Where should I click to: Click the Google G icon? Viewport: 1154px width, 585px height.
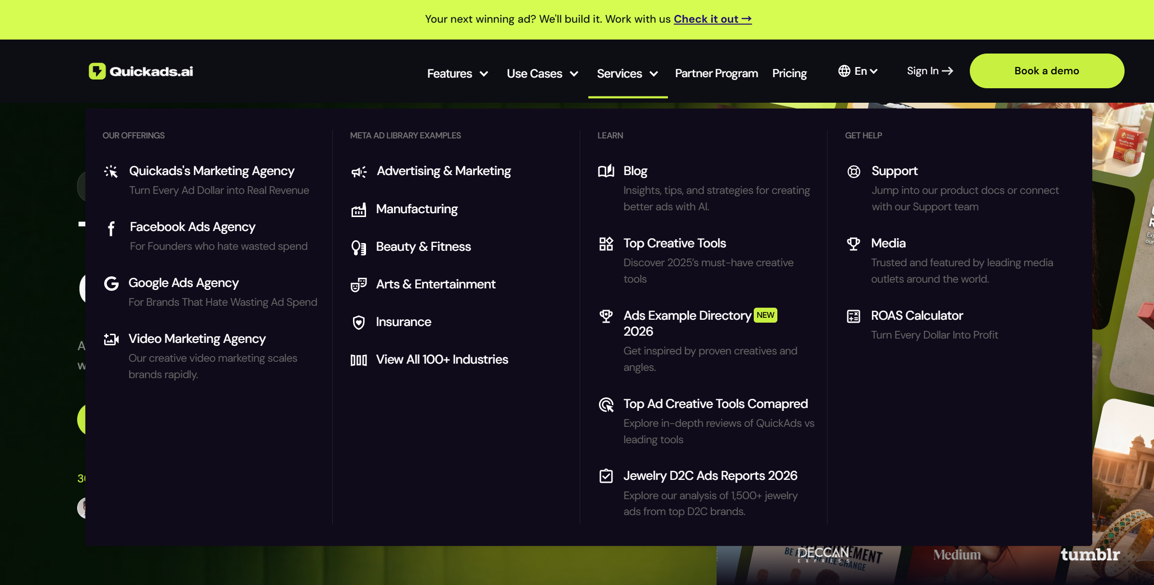111,283
